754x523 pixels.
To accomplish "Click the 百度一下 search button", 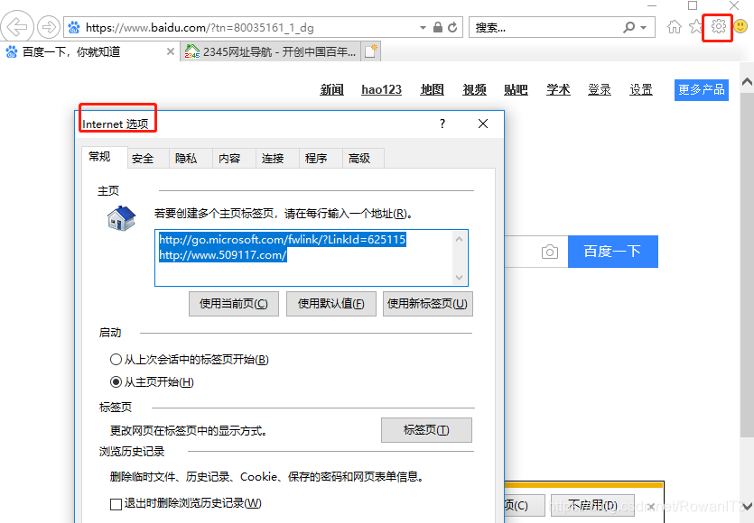I will [x=612, y=252].
